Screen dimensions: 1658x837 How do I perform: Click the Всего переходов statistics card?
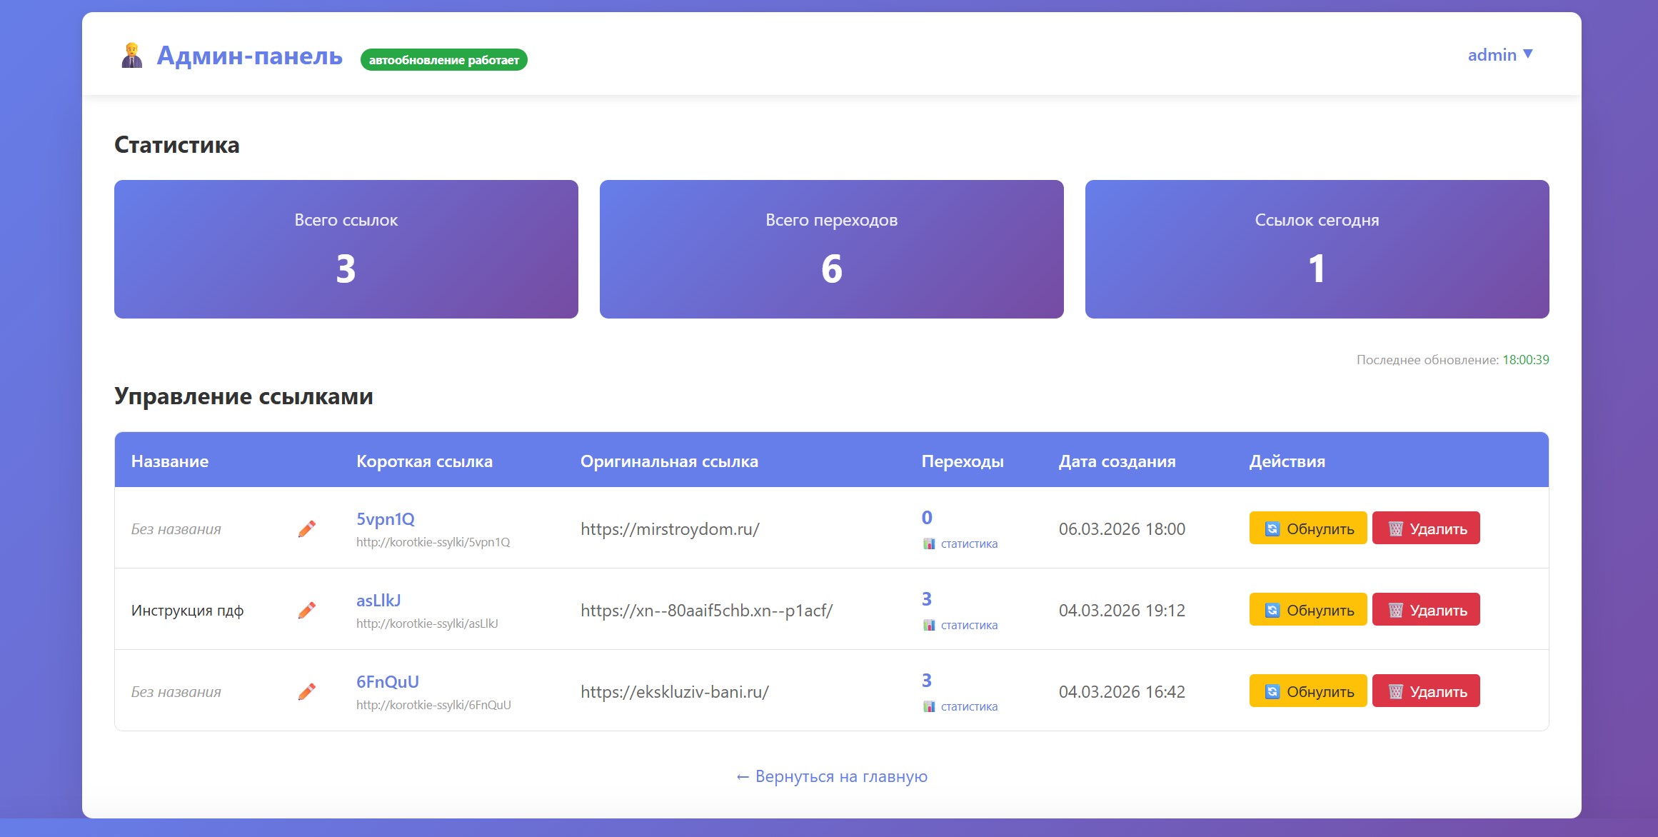click(x=831, y=249)
